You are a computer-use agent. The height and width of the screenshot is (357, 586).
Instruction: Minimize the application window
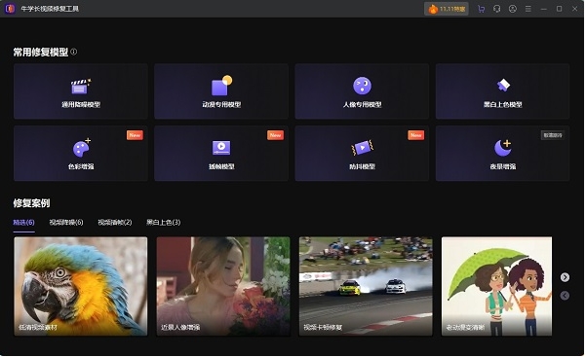tap(544, 9)
